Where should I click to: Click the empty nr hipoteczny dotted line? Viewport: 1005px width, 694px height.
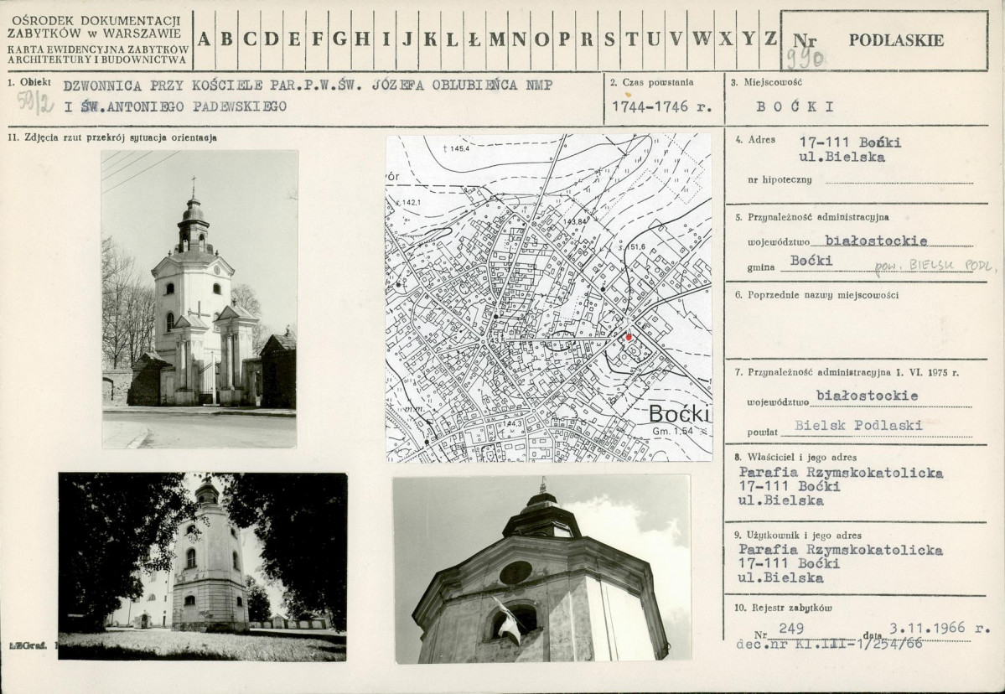[899, 180]
